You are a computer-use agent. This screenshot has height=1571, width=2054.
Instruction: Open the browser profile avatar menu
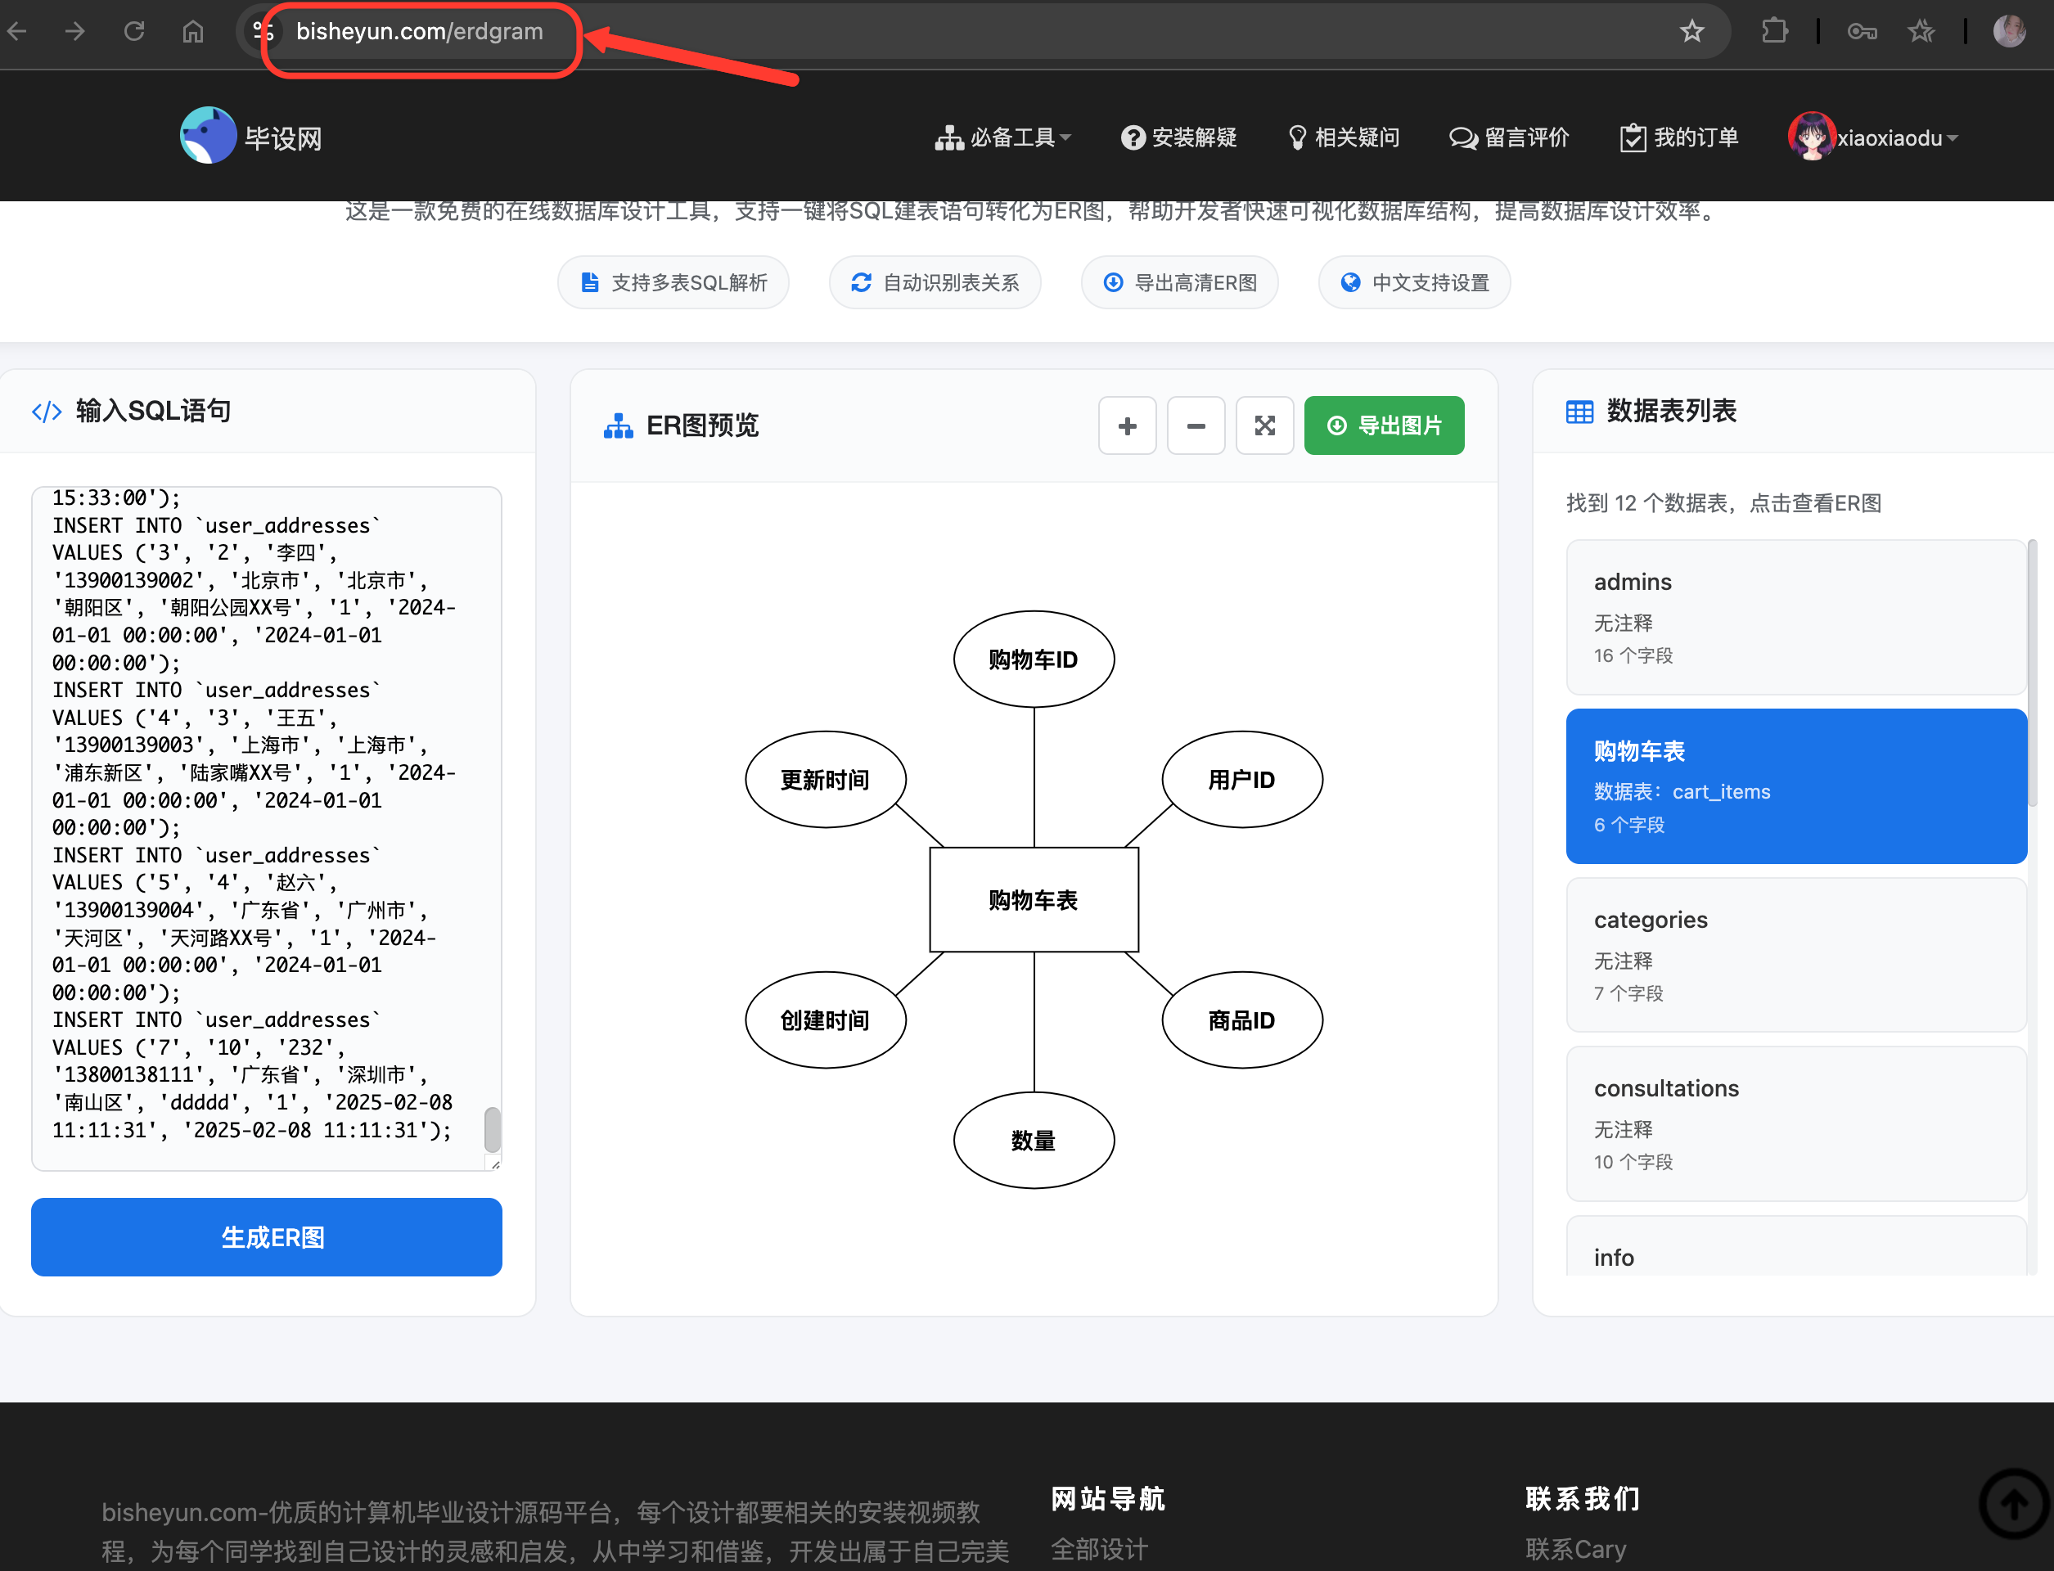(x=2007, y=31)
